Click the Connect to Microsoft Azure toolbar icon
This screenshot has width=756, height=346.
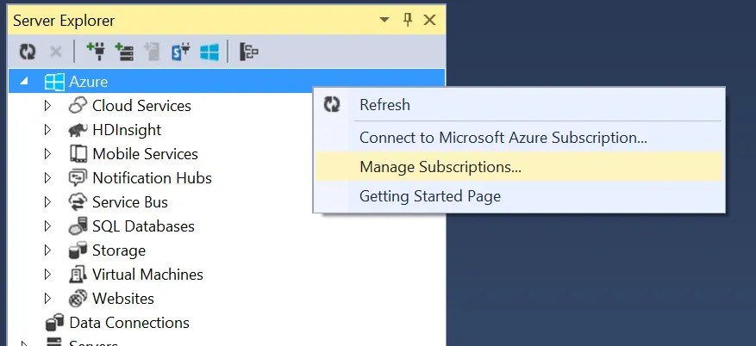[209, 52]
